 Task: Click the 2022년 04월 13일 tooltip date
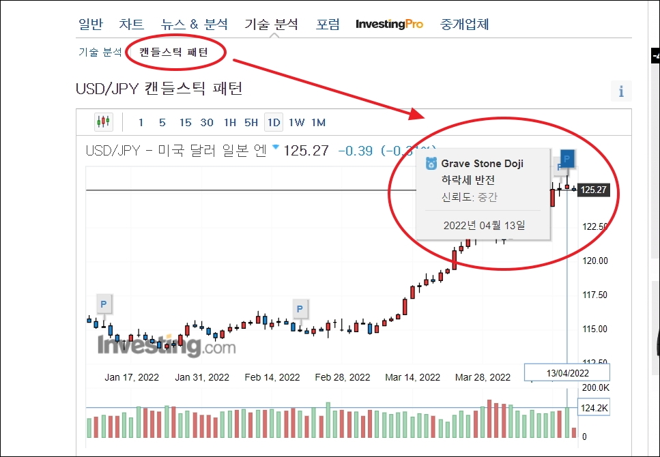coord(484,225)
